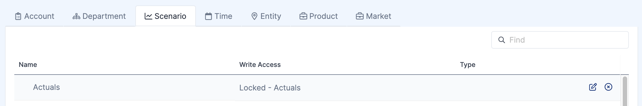Click the Name column header
Viewport: 642px width, 106px height.
click(28, 65)
